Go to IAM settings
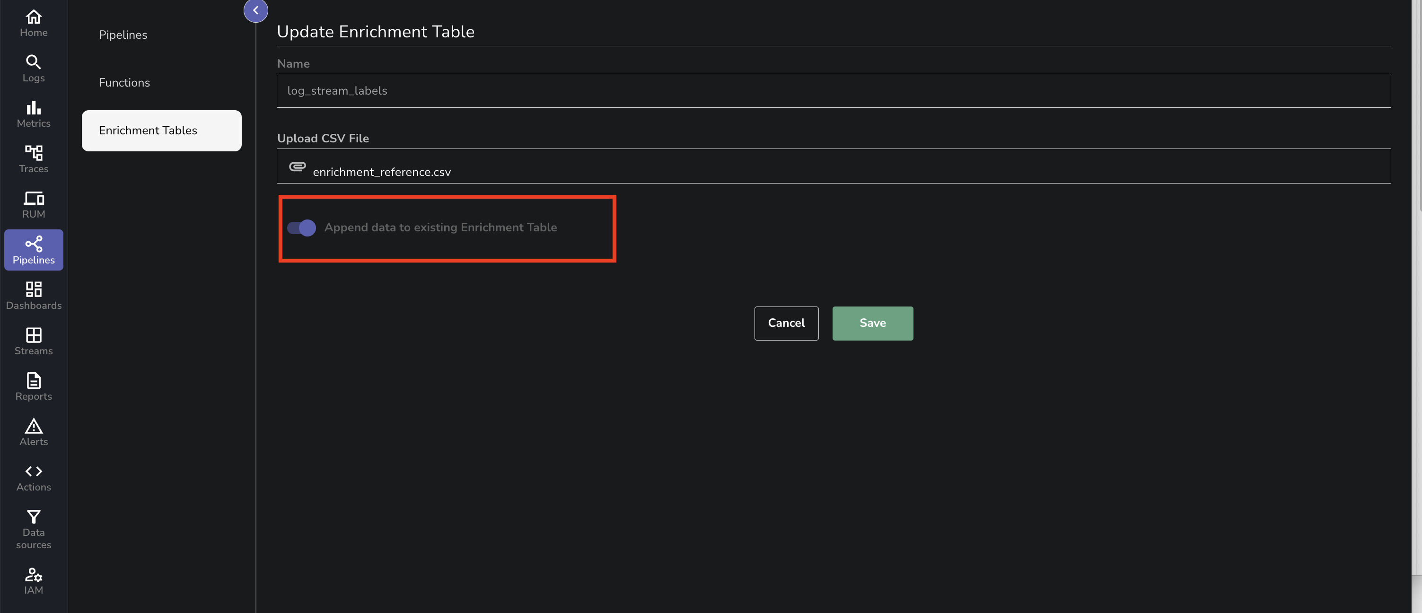The width and height of the screenshot is (1422, 613). [x=33, y=580]
